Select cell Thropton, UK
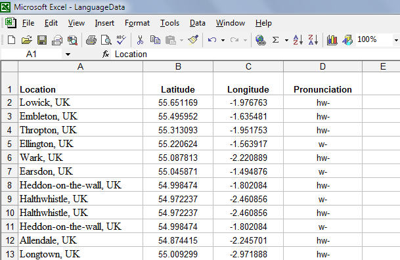The height and width of the screenshot is (260, 400). [x=80, y=130]
